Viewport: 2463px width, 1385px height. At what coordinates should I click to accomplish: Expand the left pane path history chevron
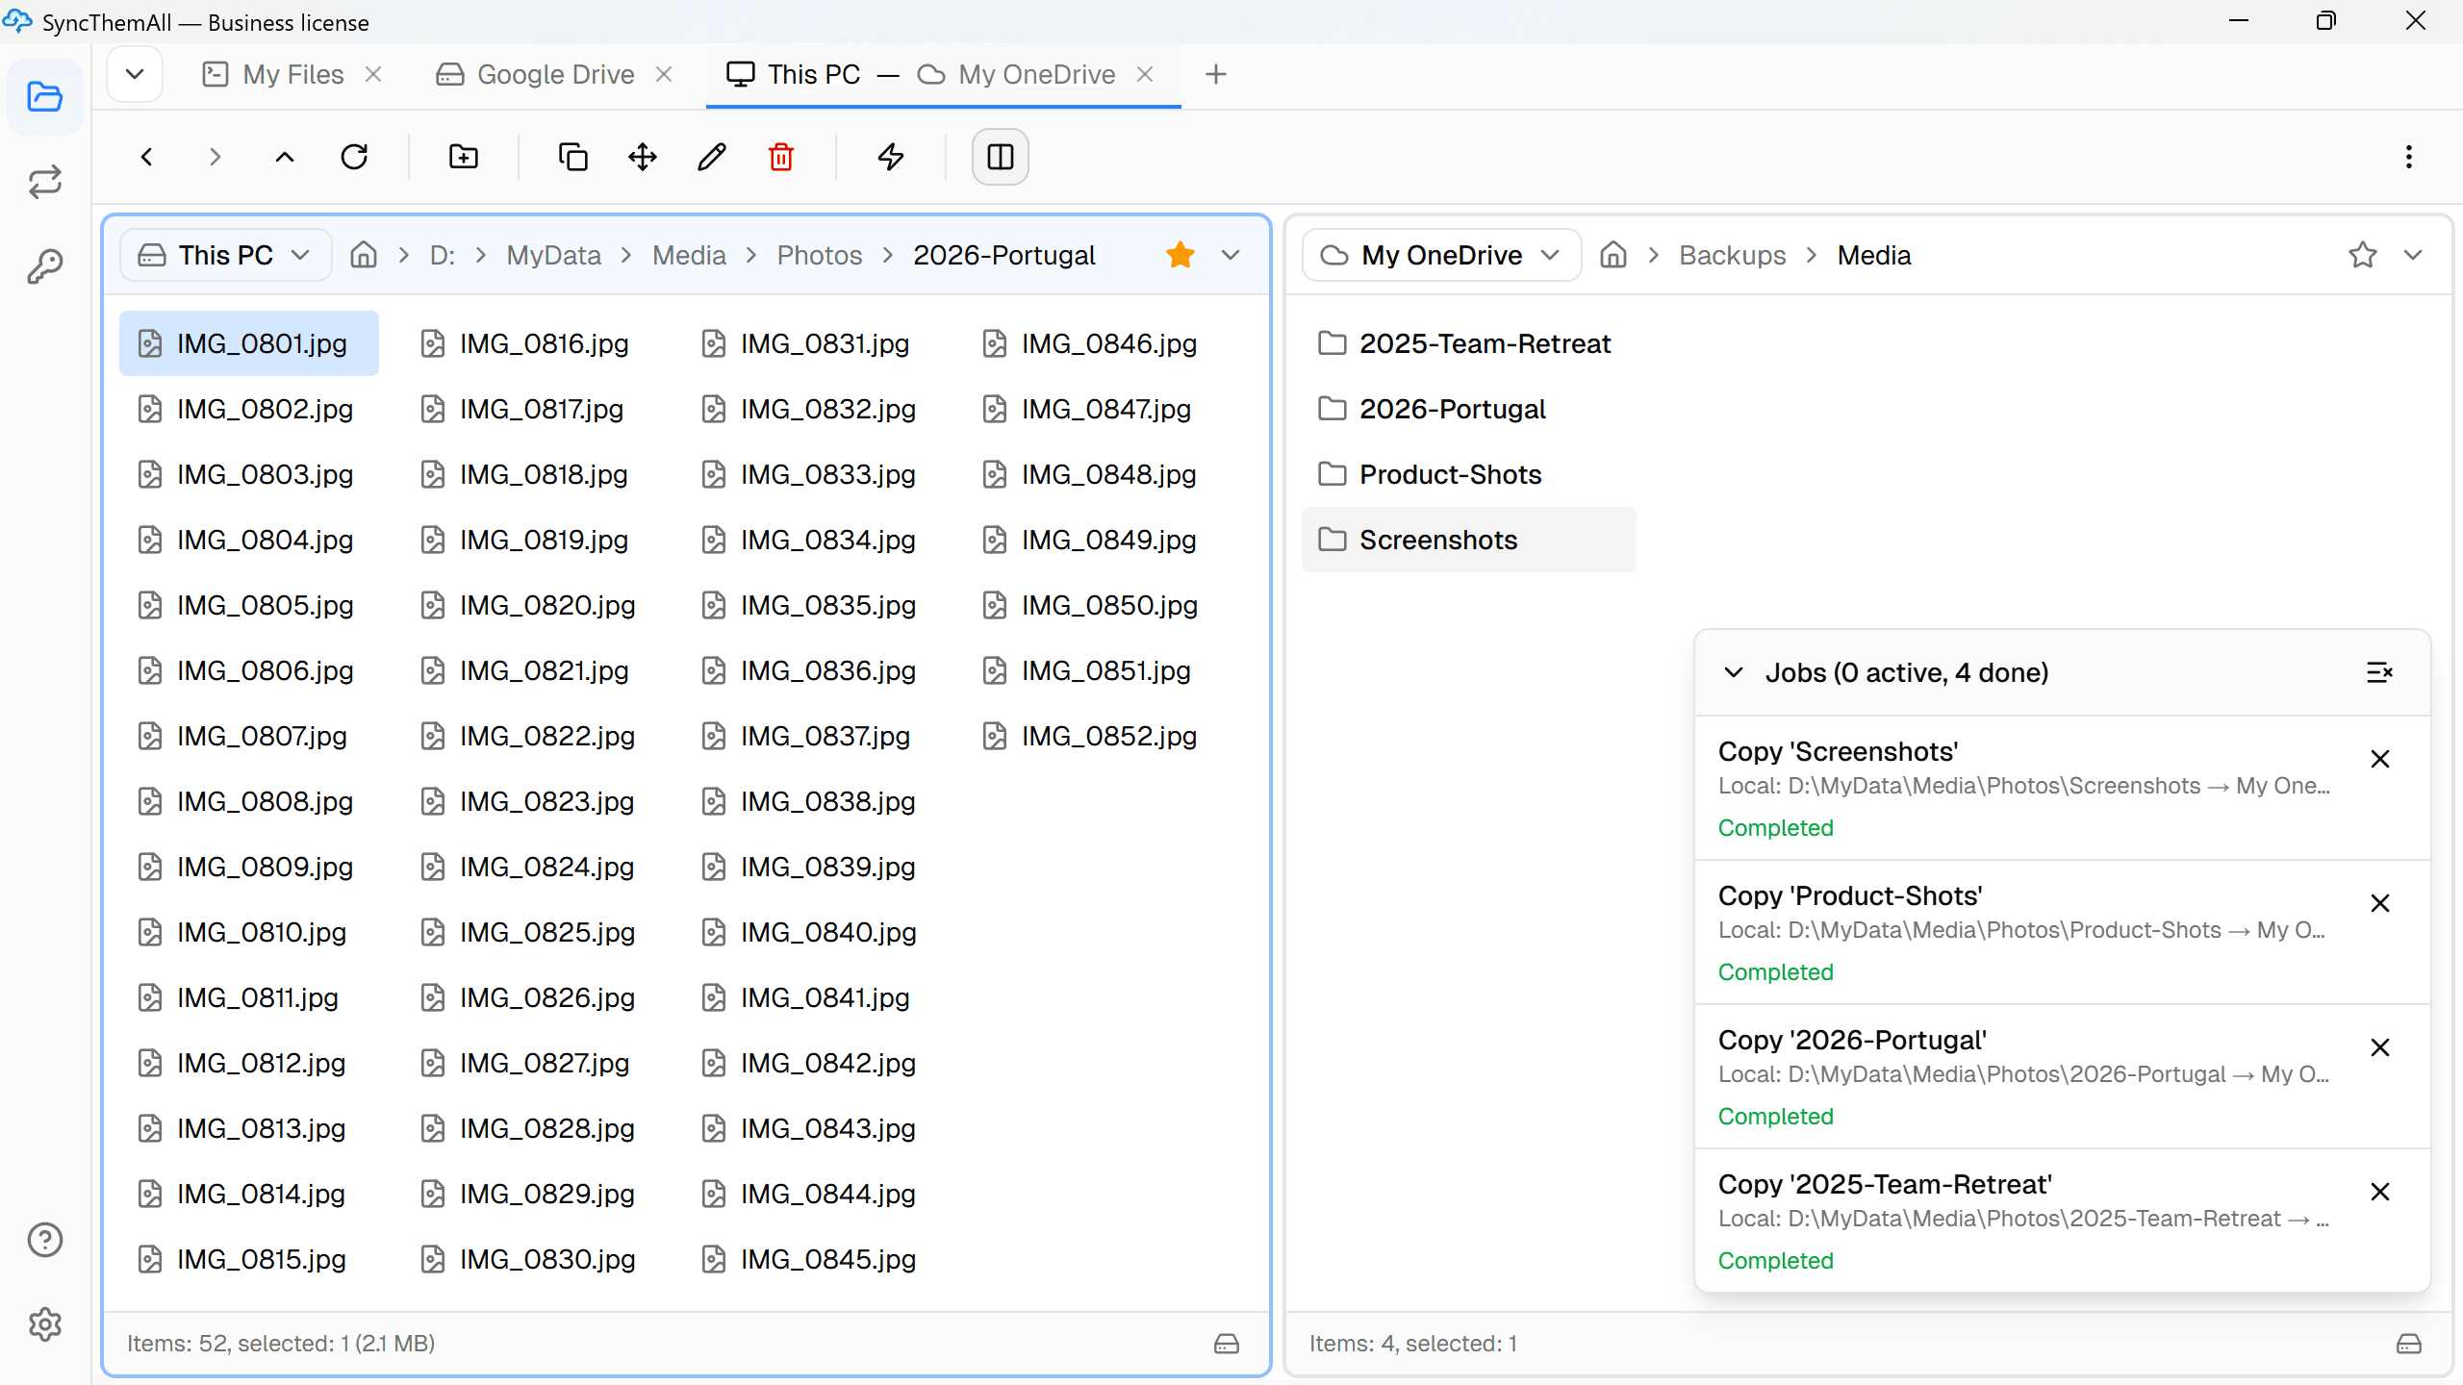point(1231,255)
